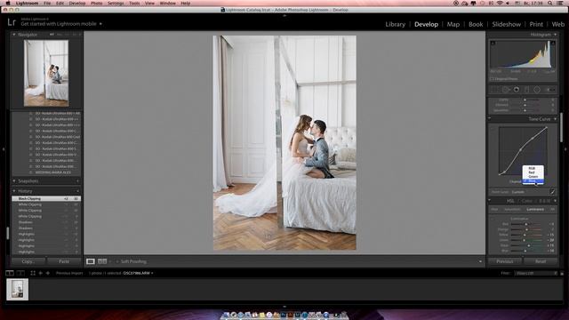Add a new snapshot with plus icon
Screen dimensions: 569x320
click(x=77, y=180)
